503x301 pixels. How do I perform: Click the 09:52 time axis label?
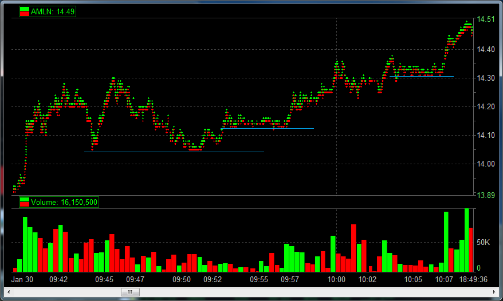(213, 279)
